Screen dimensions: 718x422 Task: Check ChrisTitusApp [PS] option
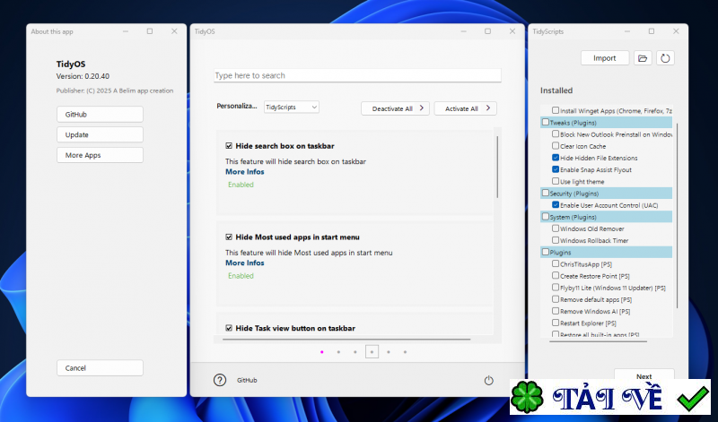pos(556,263)
